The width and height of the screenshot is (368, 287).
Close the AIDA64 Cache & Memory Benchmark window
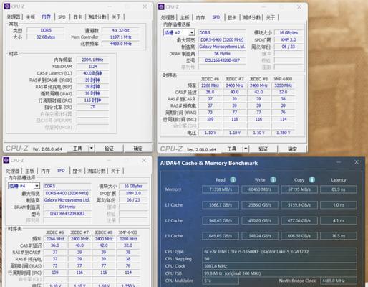[x=357, y=162]
